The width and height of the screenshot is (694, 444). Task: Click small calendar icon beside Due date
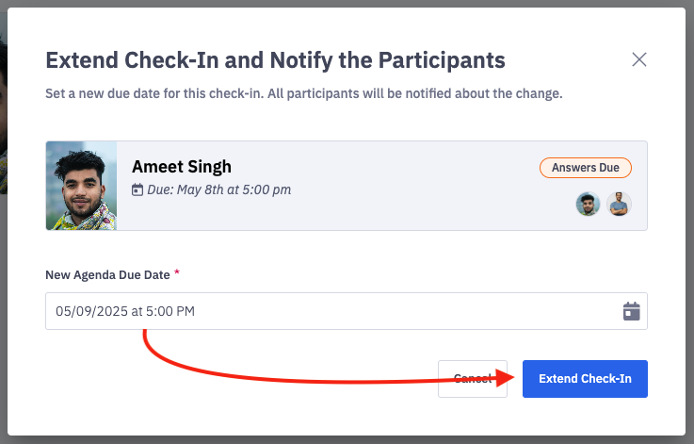click(137, 190)
